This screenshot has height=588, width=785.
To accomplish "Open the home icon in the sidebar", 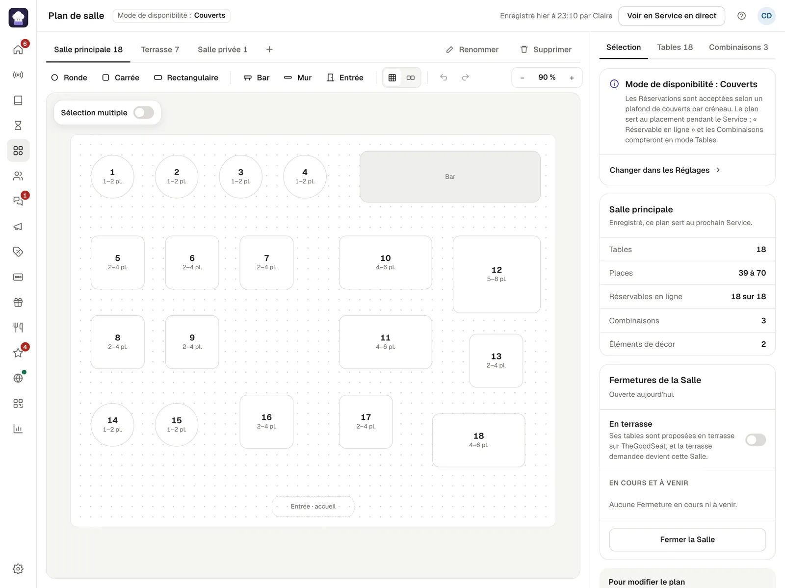I will [x=18, y=50].
